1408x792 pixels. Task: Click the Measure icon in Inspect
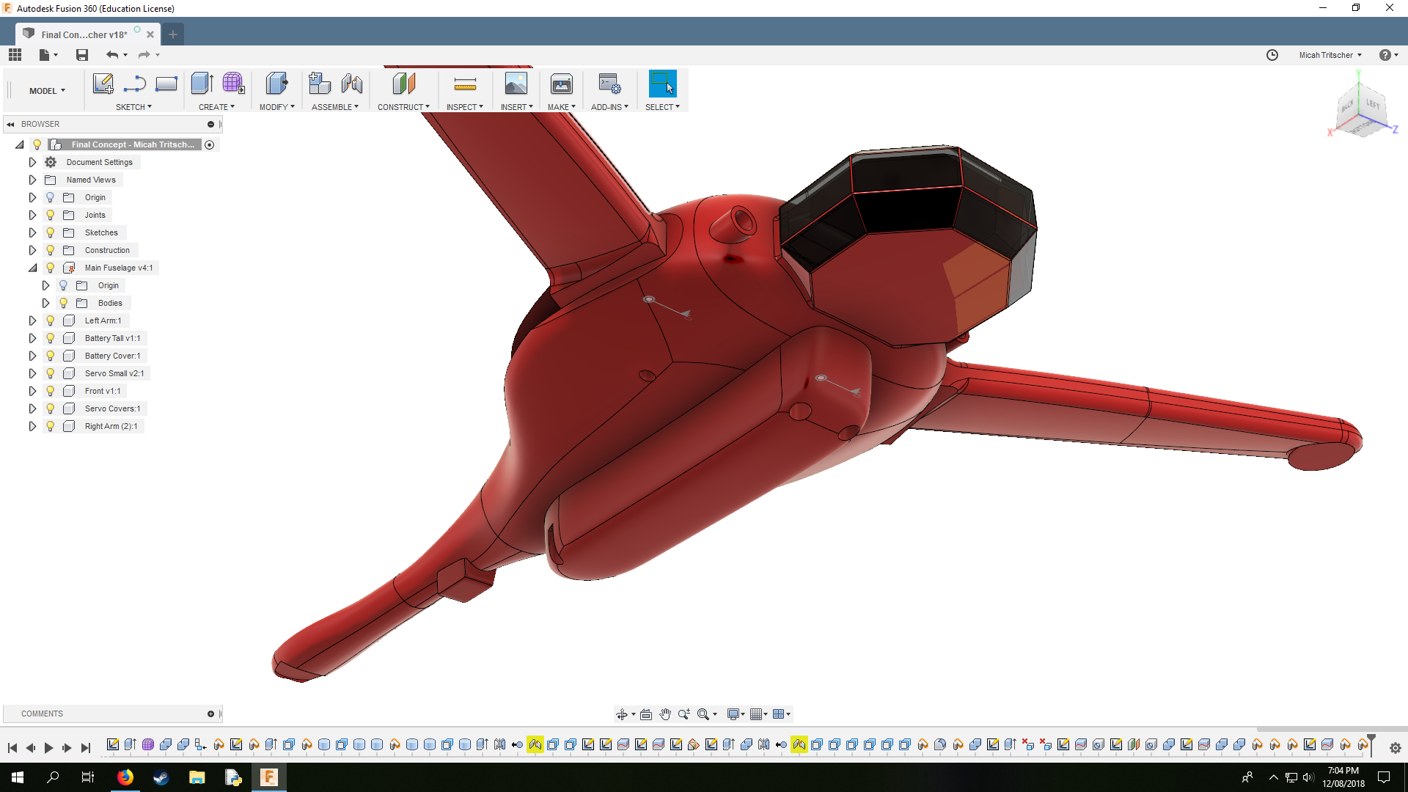point(465,84)
